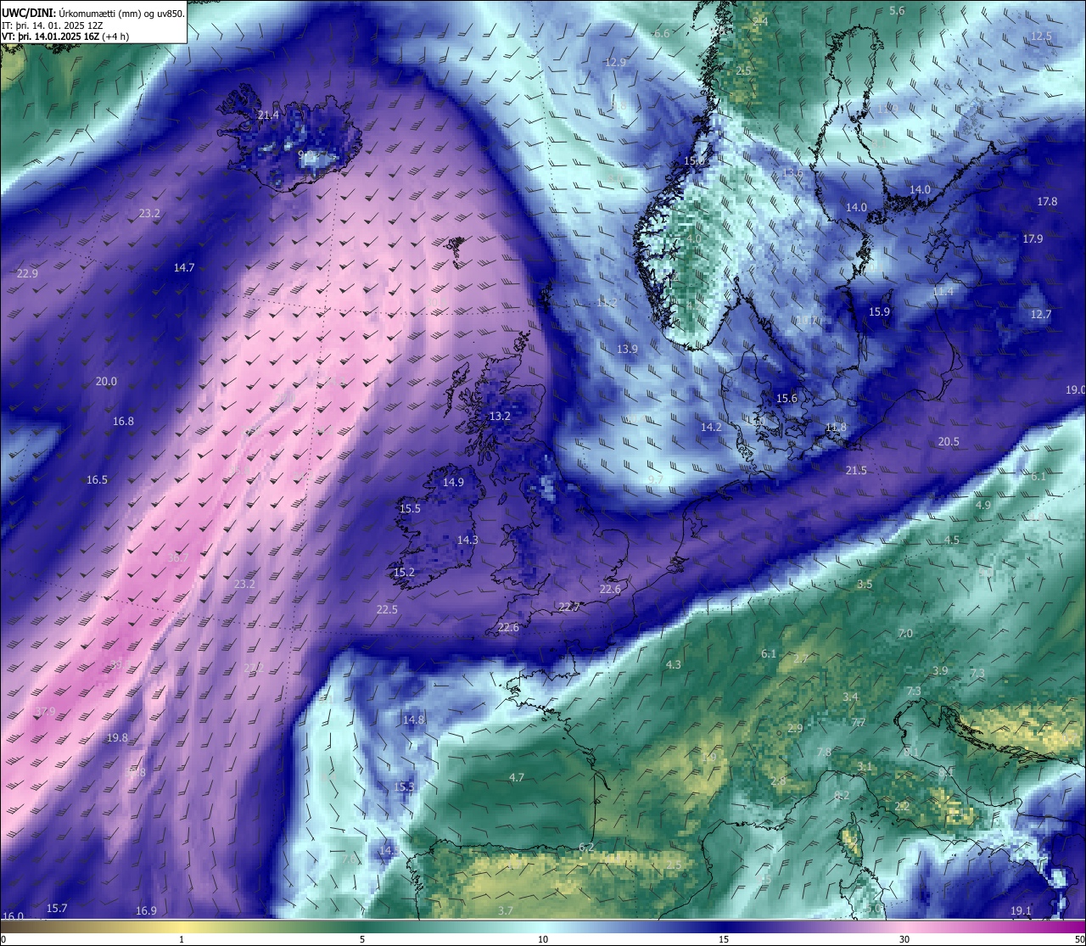
Task: Click the 4.5 value below 4.9
Action: point(952,540)
